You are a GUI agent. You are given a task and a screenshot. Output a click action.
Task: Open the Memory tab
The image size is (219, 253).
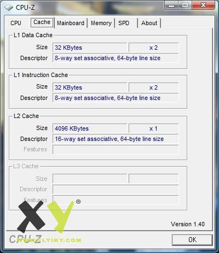coord(101,23)
